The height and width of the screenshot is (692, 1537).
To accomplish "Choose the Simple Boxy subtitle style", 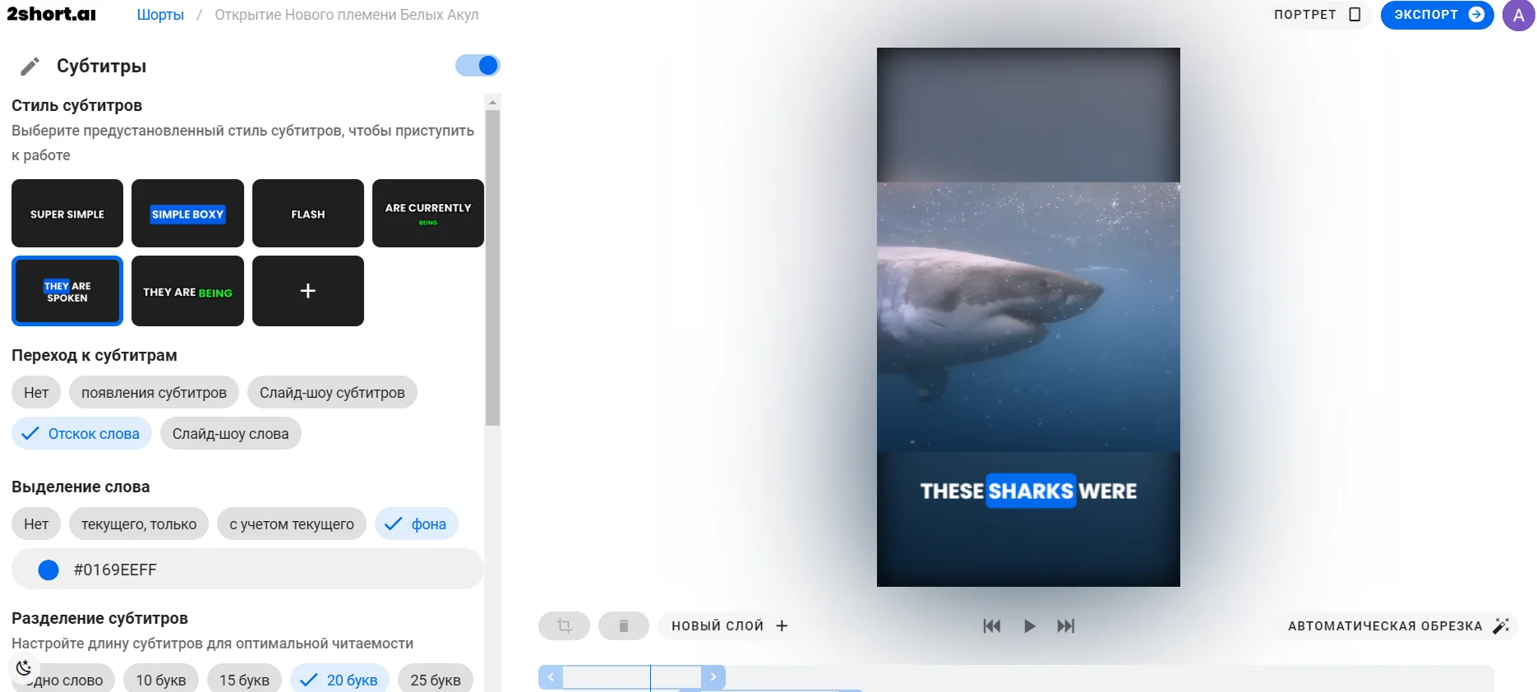I will point(187,214).
